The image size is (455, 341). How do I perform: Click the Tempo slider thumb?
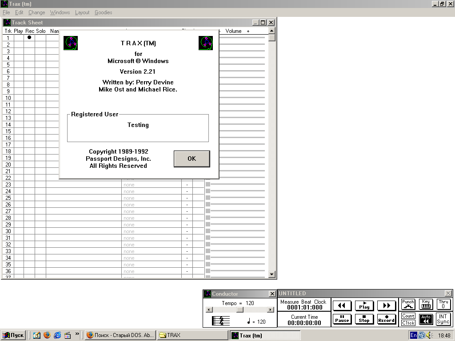pos(239,309)
